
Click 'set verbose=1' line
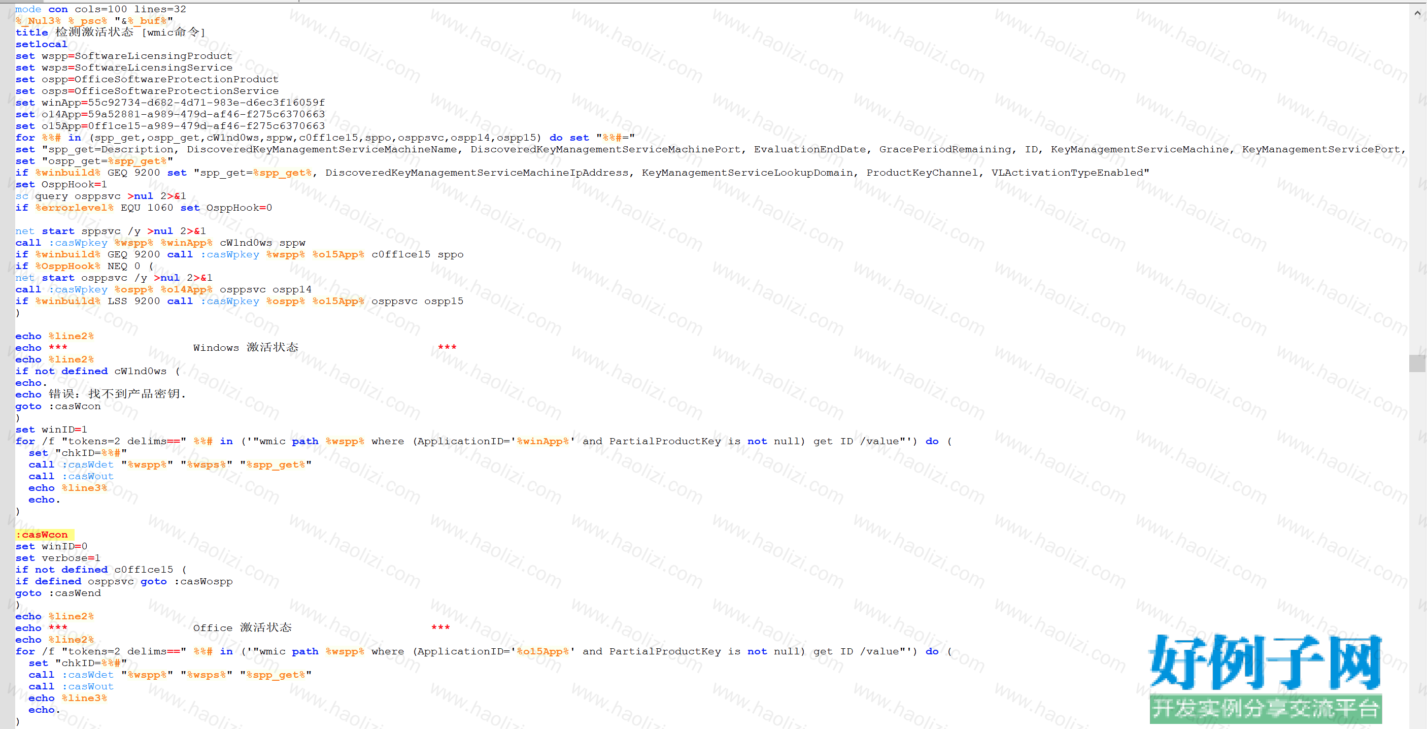[58, 558]
